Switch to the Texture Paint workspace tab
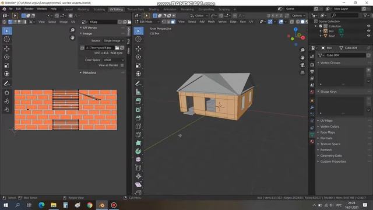This screenshot has width=373, height=210. point(136,9)
